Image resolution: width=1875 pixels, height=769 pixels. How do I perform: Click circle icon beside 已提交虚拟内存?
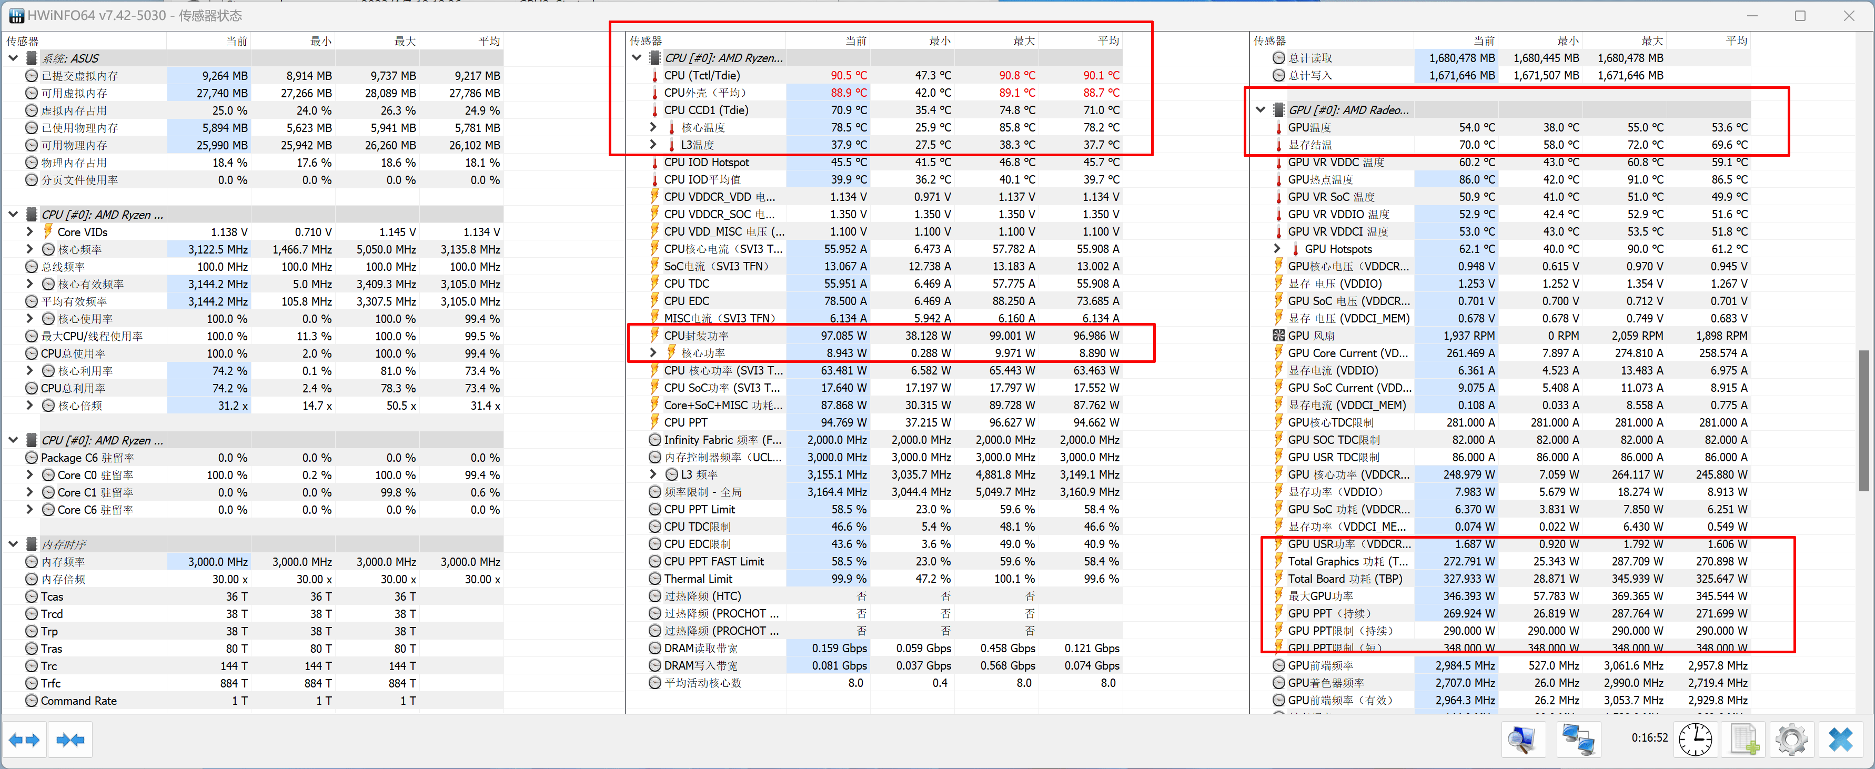point(31,76)
